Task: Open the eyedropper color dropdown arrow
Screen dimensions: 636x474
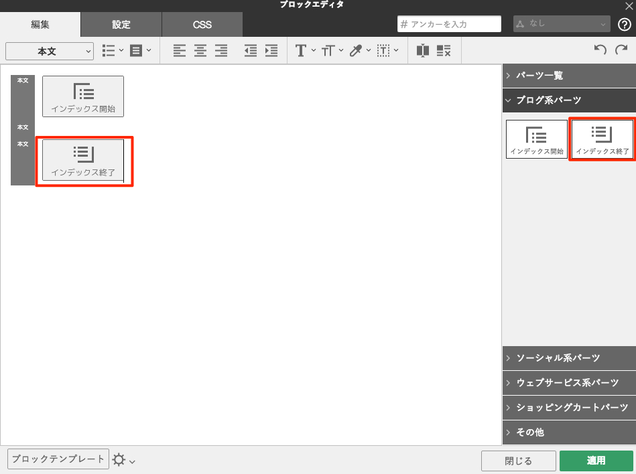Action: [x=369, y=51]
